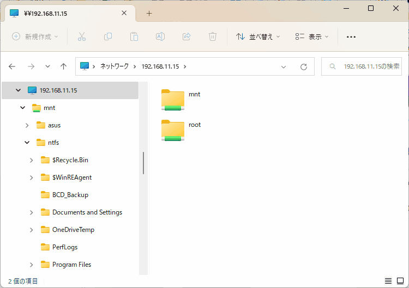Open the 表示 view dropdown
Screen dimensions: 409x288
[312, 36]
